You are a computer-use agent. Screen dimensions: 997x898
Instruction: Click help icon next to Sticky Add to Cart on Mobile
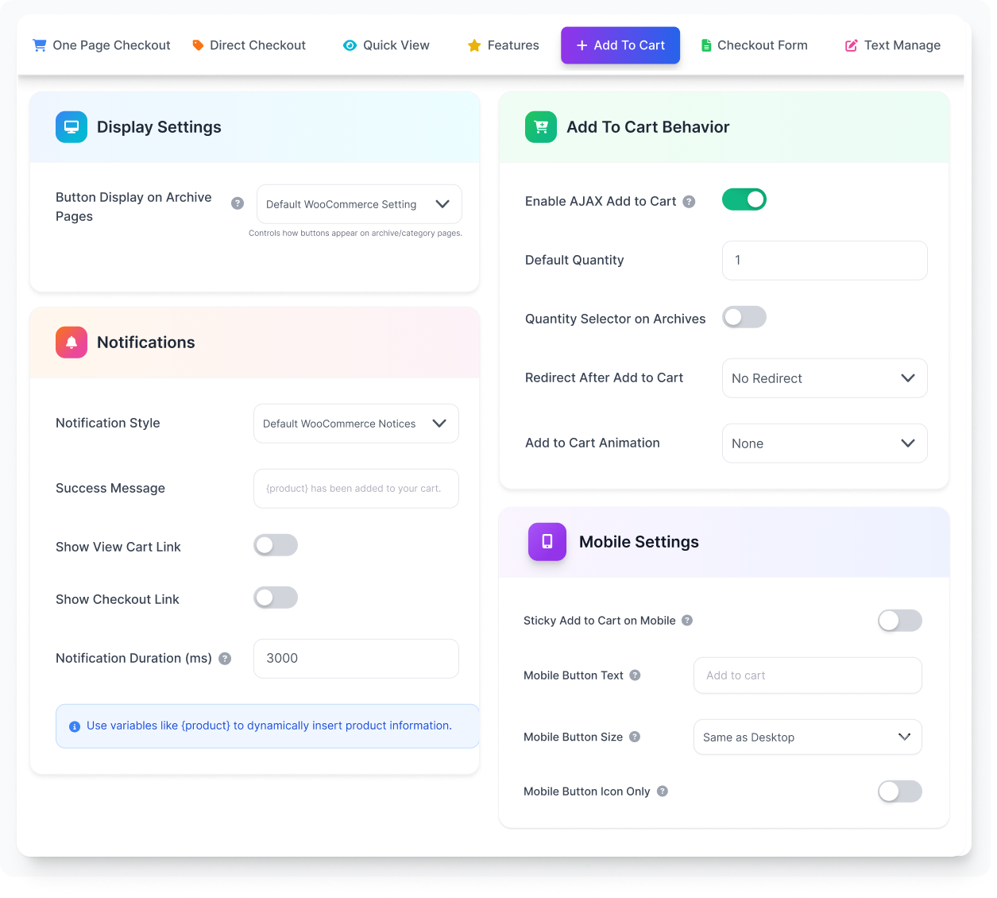[687, 621]
